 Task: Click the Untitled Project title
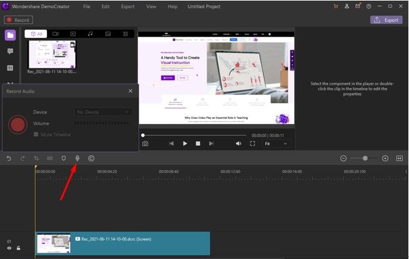coord(204,6)
